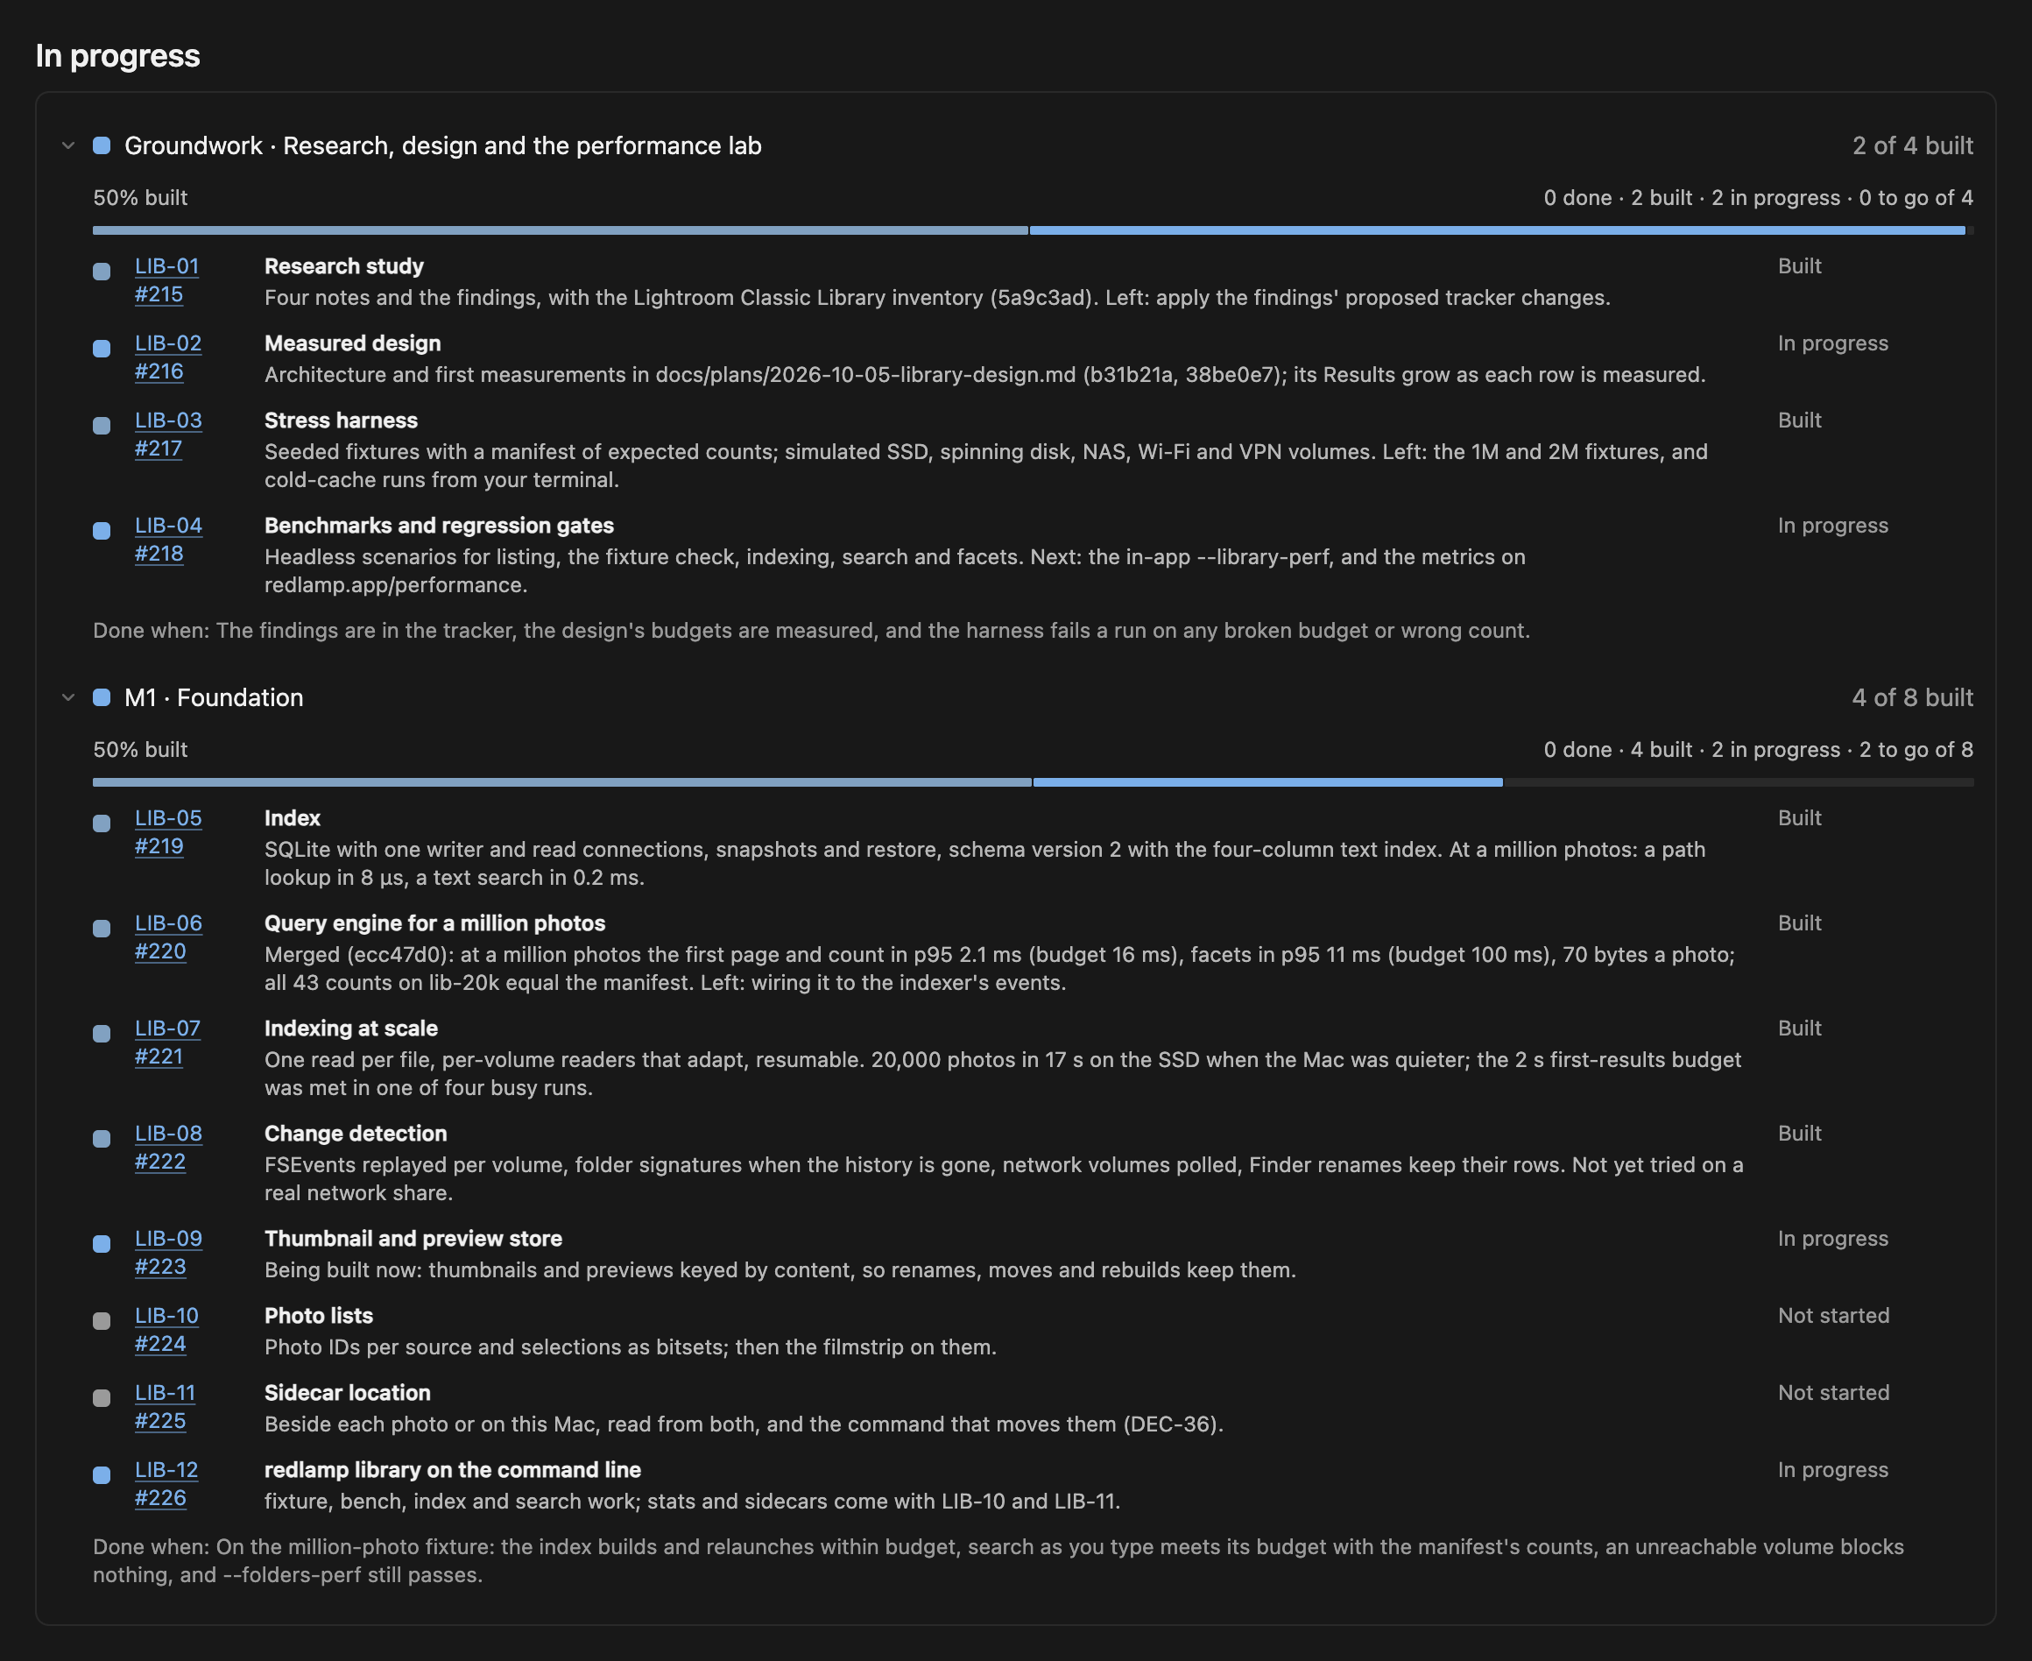Click the '4 of 8 built' summary

point(1912,697)
